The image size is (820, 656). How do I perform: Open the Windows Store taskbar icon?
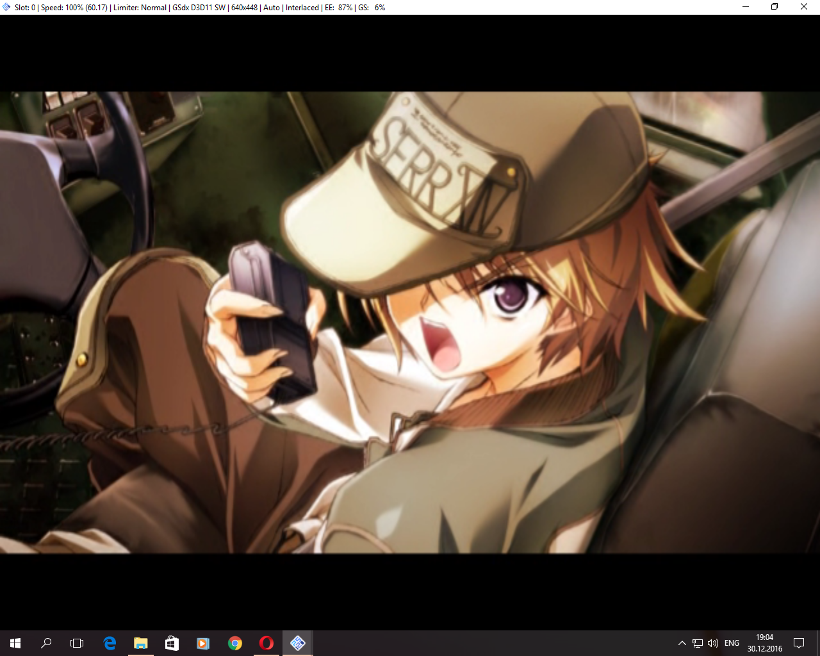click(x=172, y=643)
